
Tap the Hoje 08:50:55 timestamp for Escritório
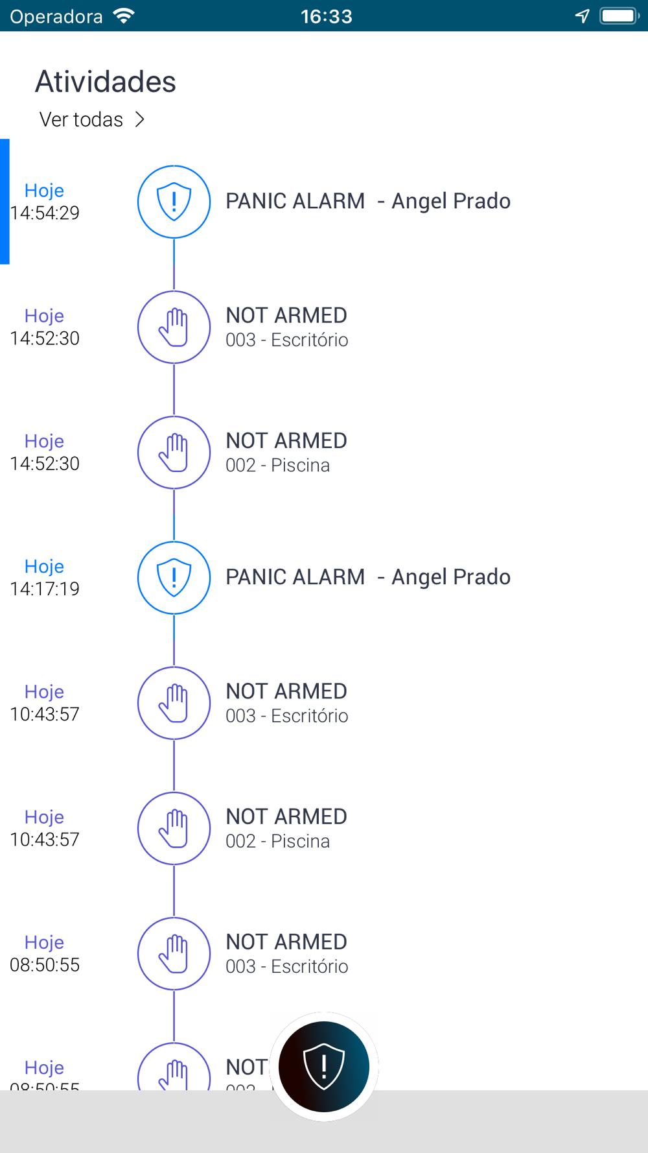coord(45,953)
